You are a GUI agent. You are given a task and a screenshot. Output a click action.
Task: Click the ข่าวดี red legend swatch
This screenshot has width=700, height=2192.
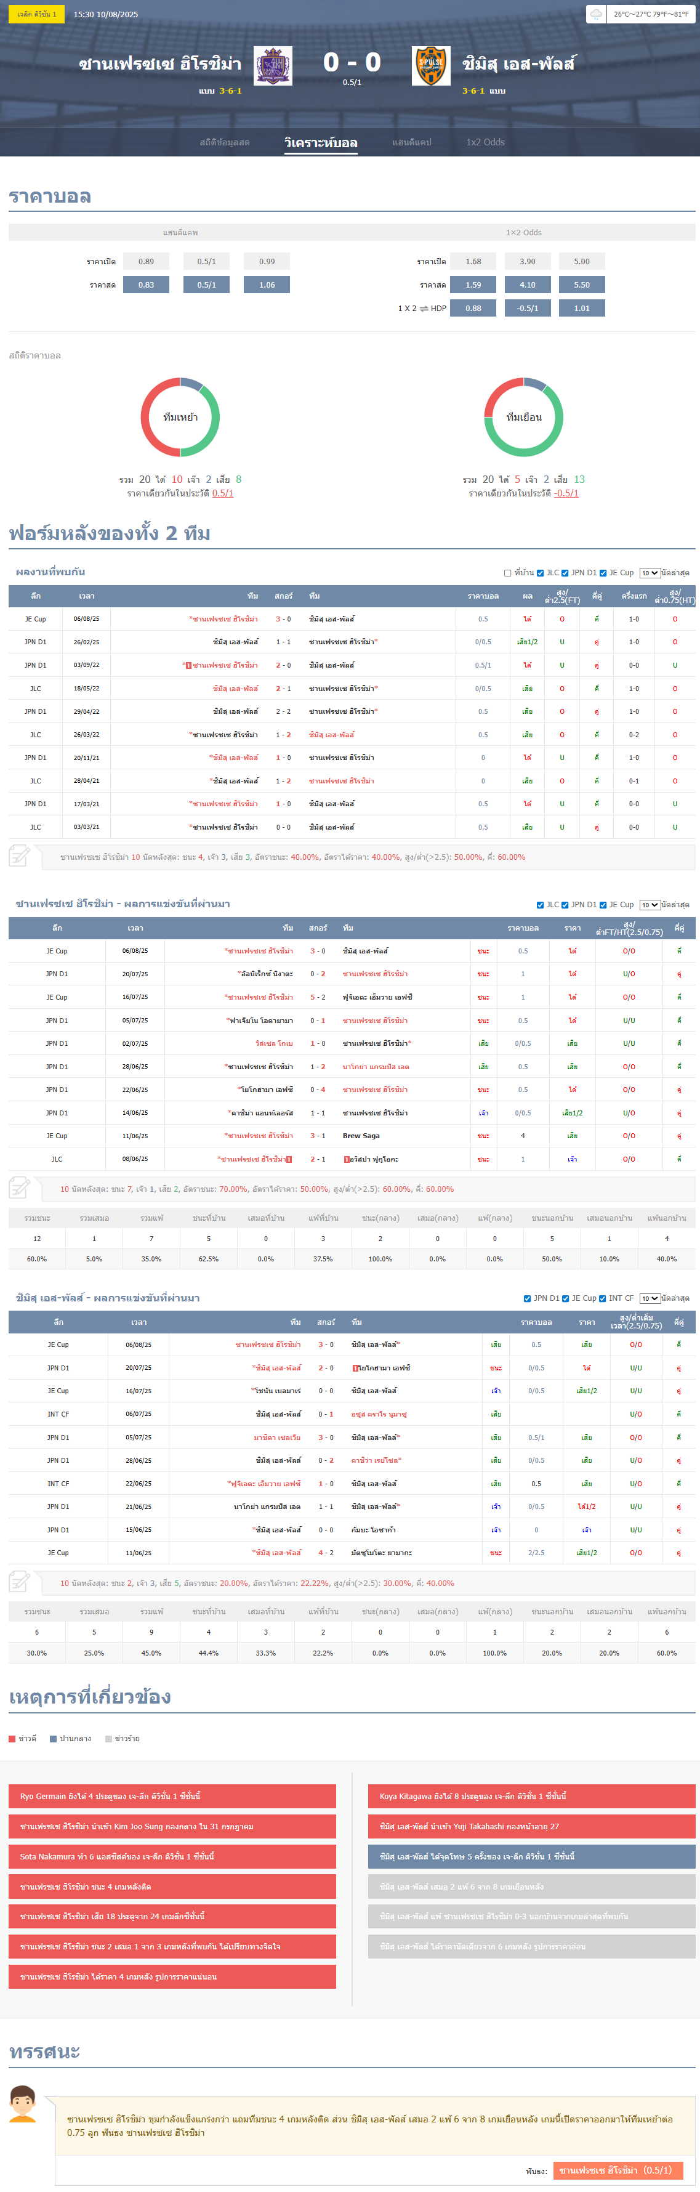[x=12, y=1739]
